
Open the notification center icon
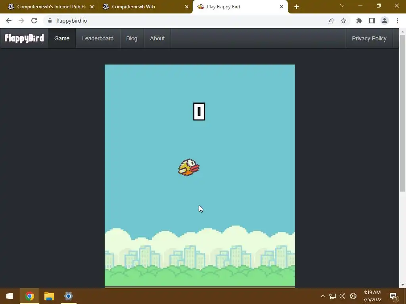(393, 296)
